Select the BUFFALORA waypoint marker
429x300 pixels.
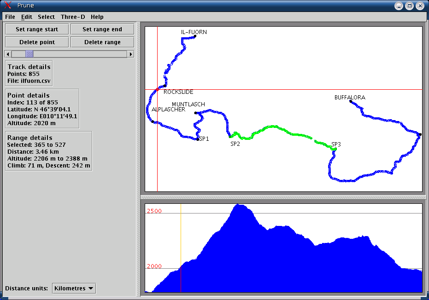(x=350, y=102)
